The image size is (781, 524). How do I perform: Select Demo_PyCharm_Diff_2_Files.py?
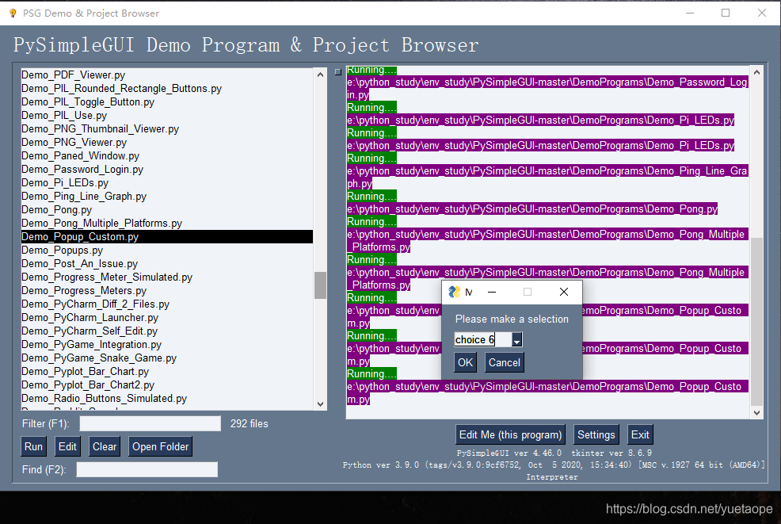(167, 304)
